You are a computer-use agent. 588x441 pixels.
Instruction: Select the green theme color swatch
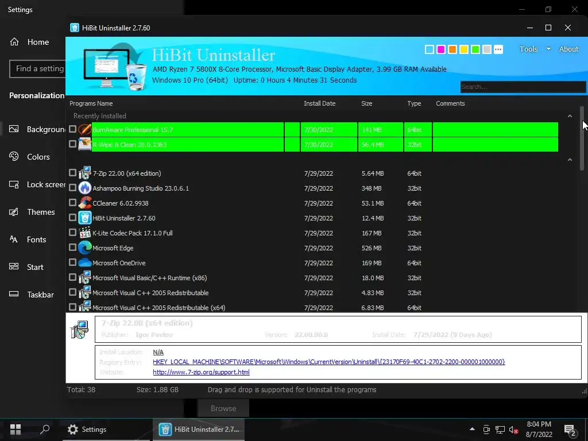coord(475,49)
